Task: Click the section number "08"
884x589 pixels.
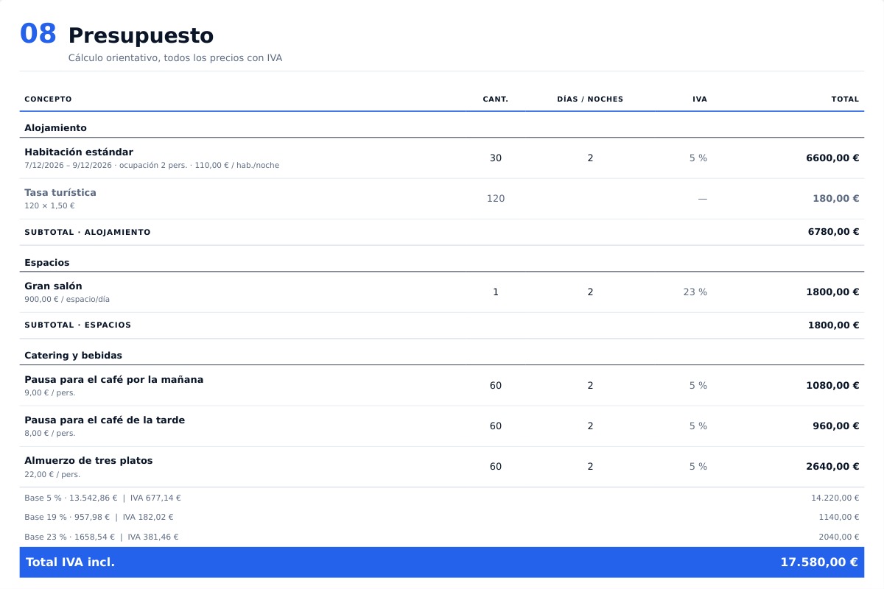Action: coord(38,34)
